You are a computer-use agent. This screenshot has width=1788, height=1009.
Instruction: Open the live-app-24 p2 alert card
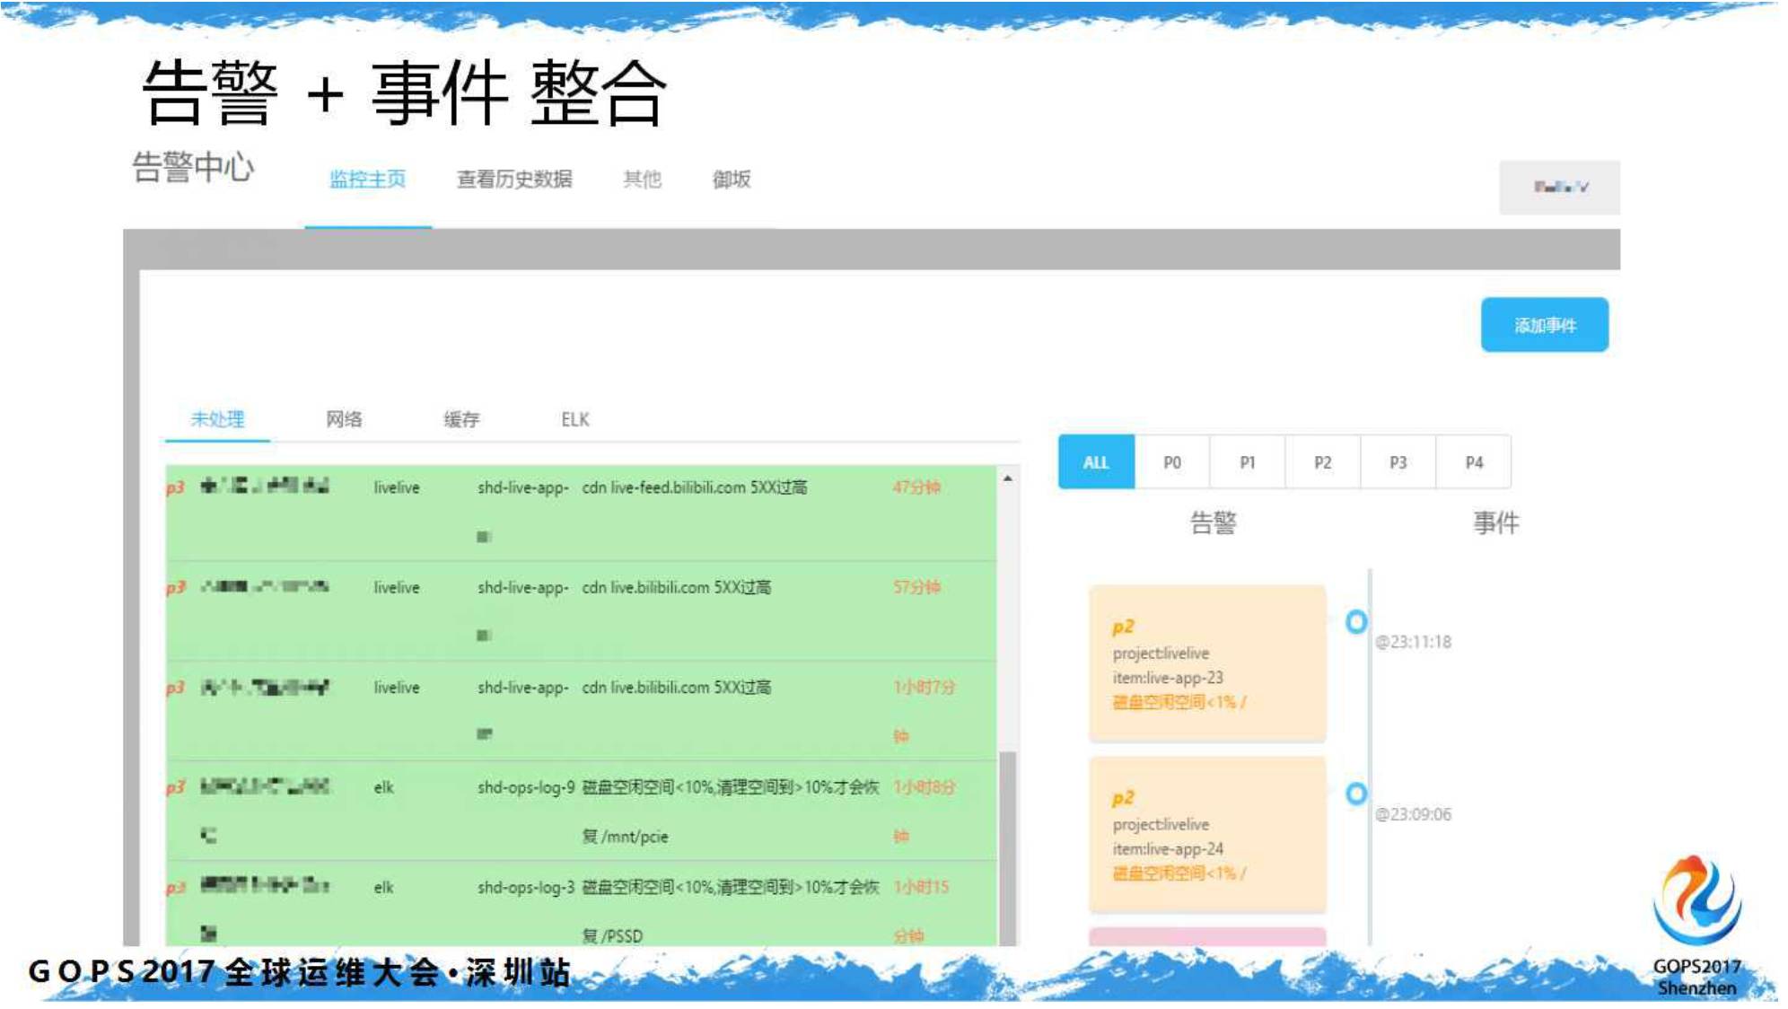click(x=1207, y=835)
